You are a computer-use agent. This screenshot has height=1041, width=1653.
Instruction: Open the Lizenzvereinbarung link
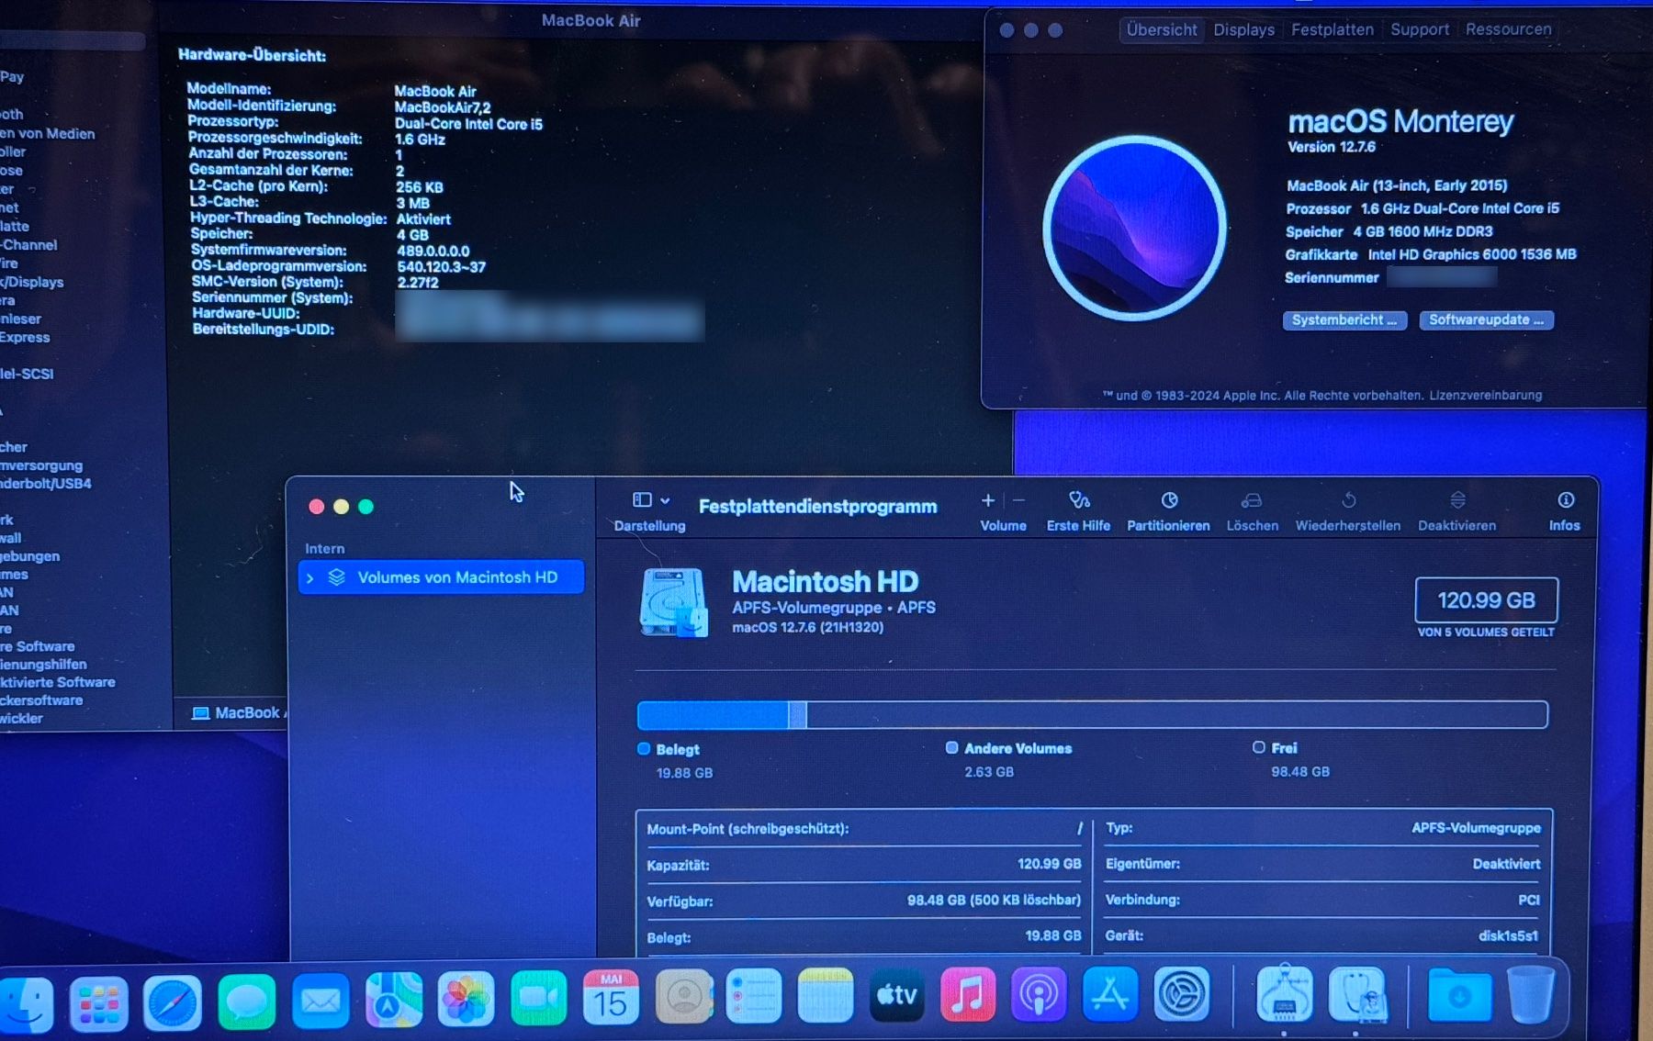pos(1486,396)
